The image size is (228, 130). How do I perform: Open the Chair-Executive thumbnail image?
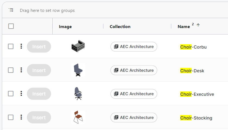[78, 94]
